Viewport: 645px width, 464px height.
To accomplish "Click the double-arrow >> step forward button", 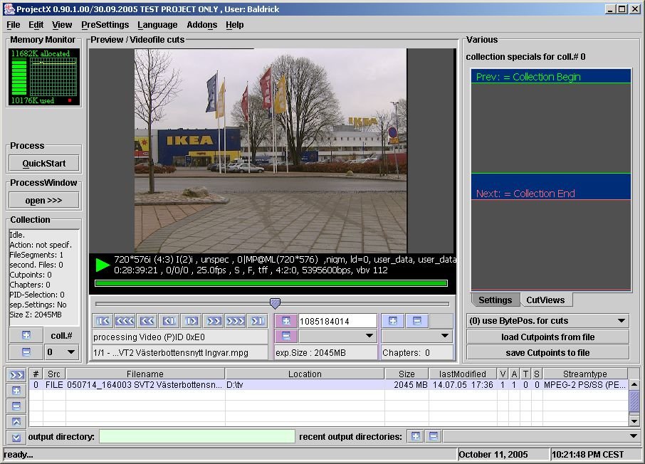I will click(214, 321).
